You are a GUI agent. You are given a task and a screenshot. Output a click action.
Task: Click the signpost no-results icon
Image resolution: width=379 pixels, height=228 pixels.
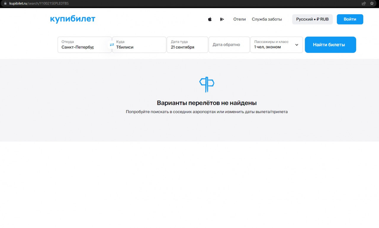coord(207,84)
